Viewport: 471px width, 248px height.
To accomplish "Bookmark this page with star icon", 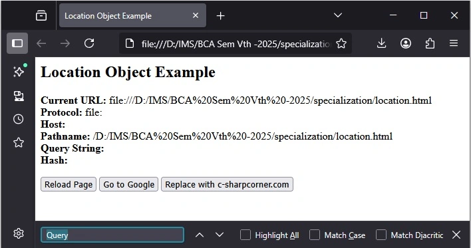I will (x=341, y=43).
